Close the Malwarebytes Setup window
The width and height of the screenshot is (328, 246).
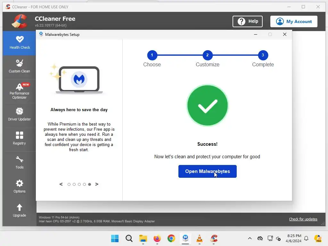[285, 34]
